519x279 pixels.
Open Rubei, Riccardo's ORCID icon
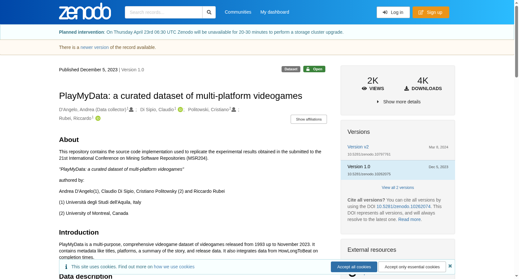(x=98, y=118)
